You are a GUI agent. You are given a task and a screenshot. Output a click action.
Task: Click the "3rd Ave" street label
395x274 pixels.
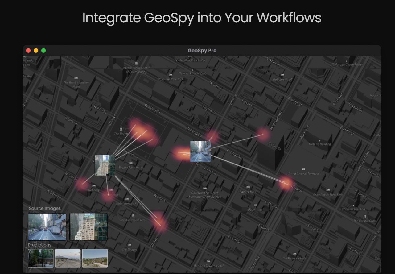point(375,235)
